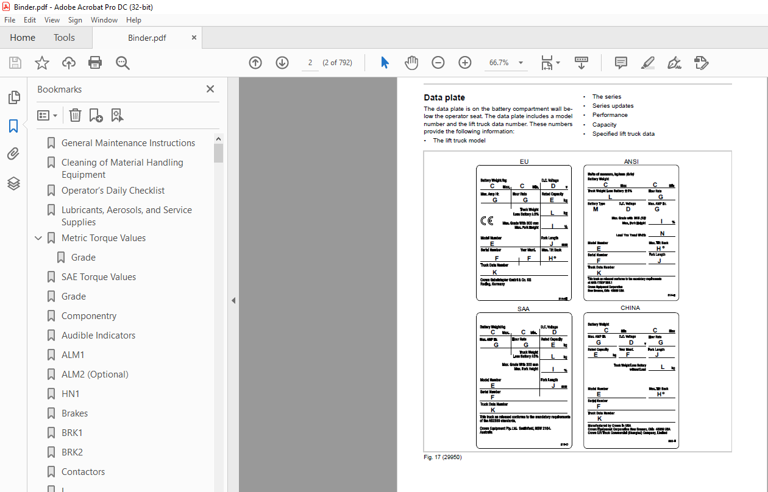Click the scrolling mode toolbar icon

point(581,63)
